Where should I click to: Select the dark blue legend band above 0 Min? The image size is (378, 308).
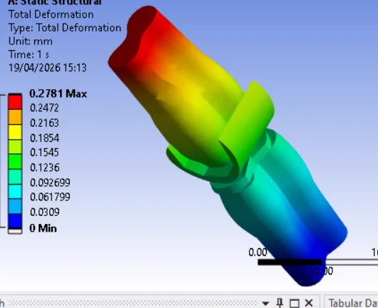pyautogui.click(x=15, y=221)
